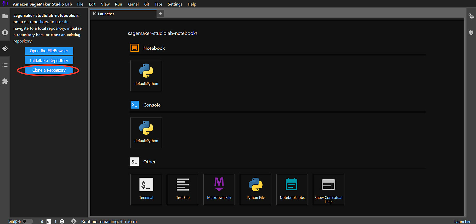This screenshot has width=476, height=224.
Task: Click the Console section heading icon
Action: [x=135, y=105]
